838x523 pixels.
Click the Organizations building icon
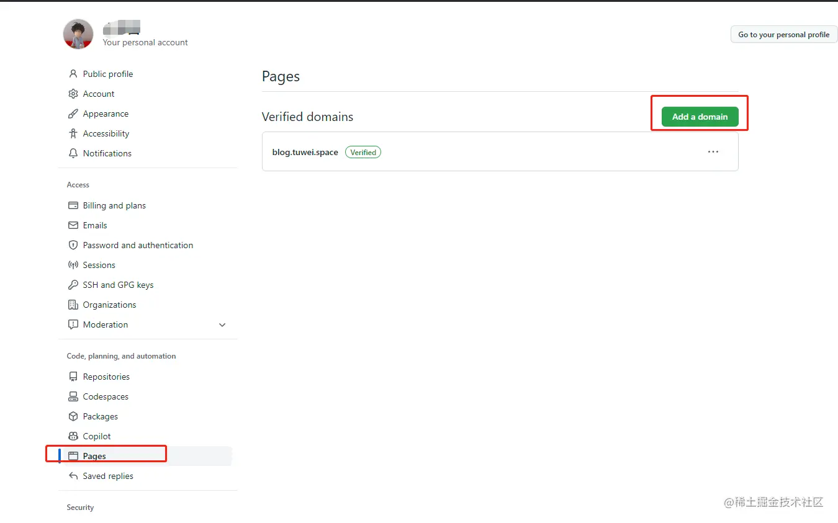(73, 305)
